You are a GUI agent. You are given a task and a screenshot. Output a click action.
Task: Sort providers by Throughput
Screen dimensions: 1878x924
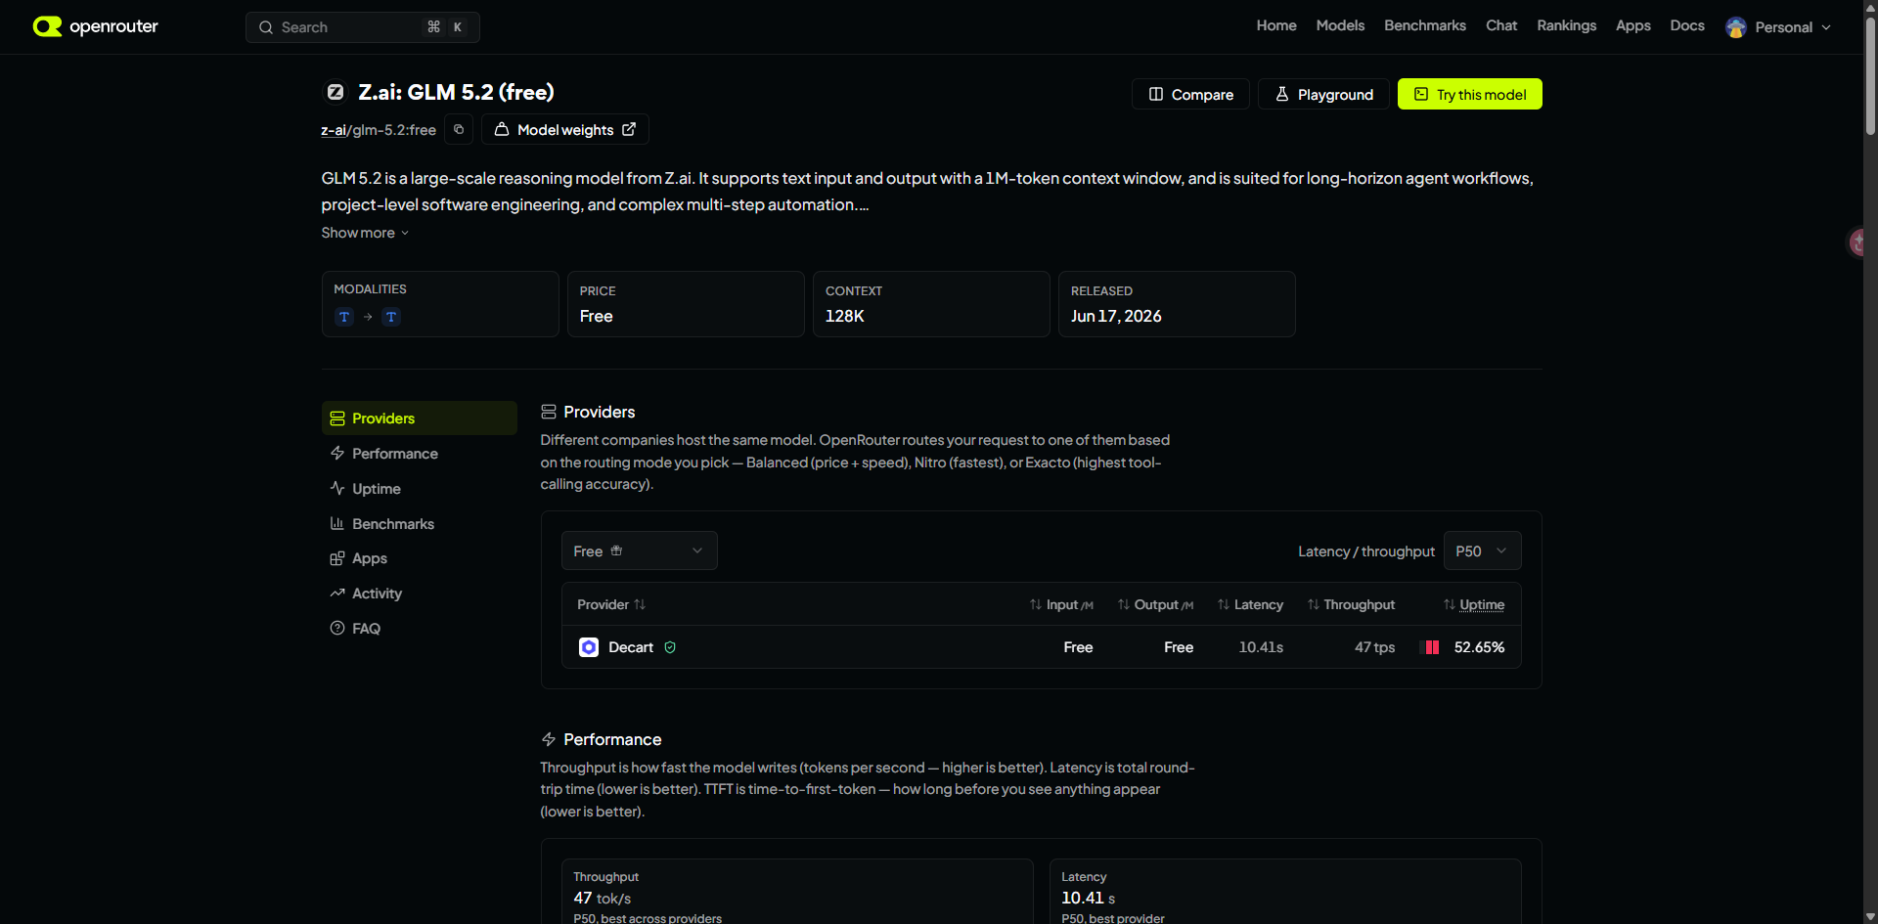pyautogui.click(x=1351, y=604)
